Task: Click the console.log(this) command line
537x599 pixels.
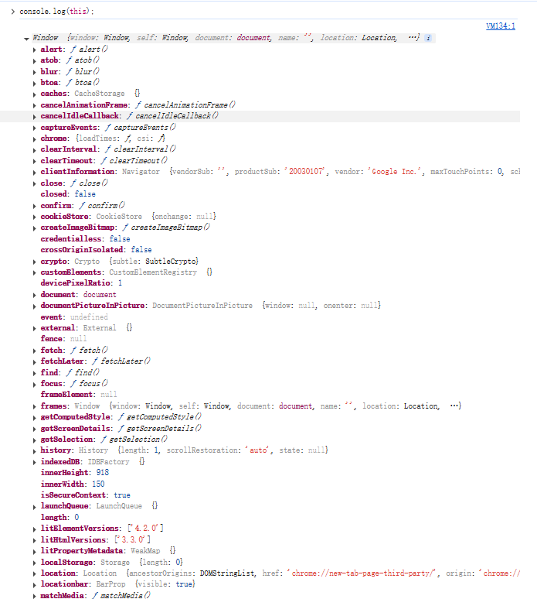Action: 56,12
